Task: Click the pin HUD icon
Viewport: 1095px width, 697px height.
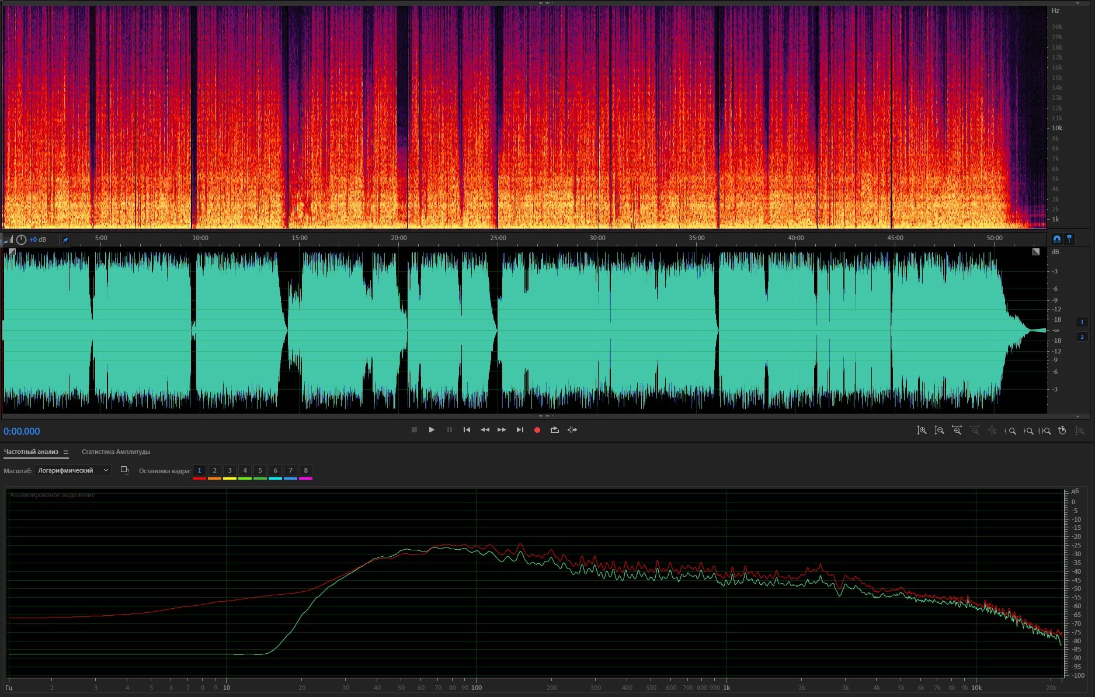Action: click(65, 240)
